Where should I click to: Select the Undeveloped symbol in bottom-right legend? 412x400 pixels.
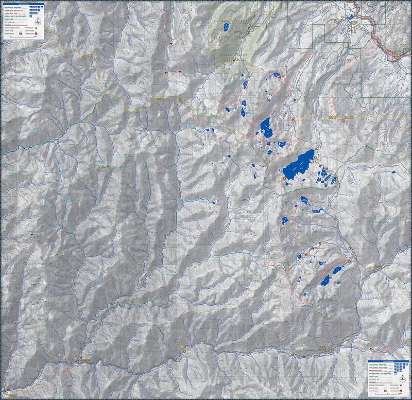point(401,391)
